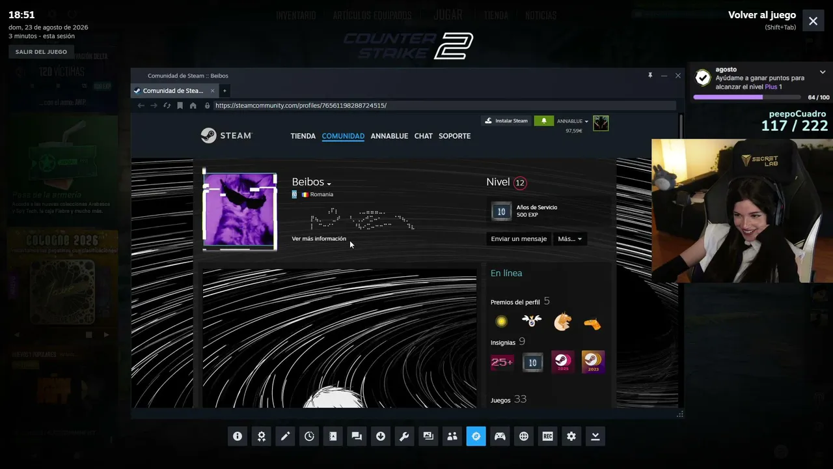This screenshot has height=469, width=833.
Task: Open the screenshots icon in the overlay toolbar
Action: [428, 436]
